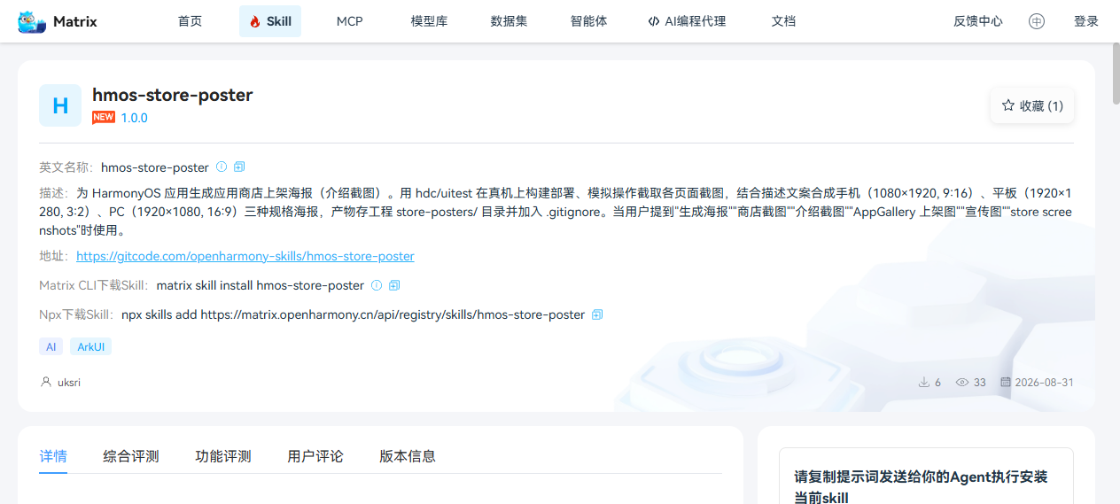Click 登录 to sign in

click(x=1086, y=21)
